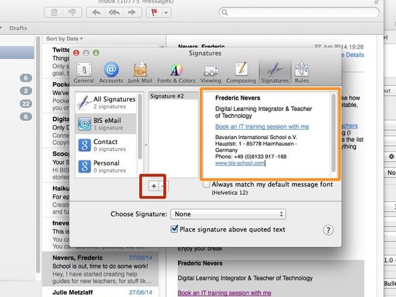The image size is (396, 297).
Task: Open the Accounts preferences pane
Action: 111,73
